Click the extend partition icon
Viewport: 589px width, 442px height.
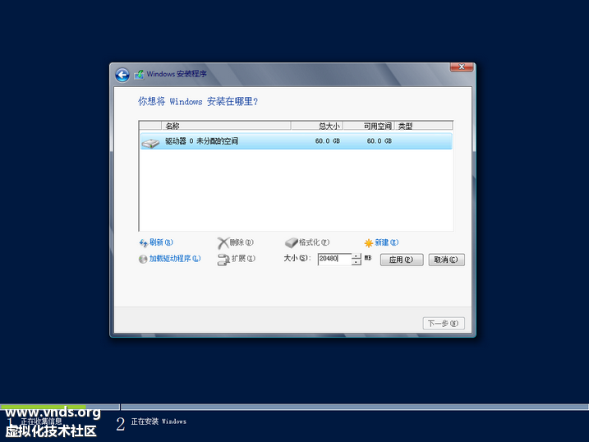point(223,260)
